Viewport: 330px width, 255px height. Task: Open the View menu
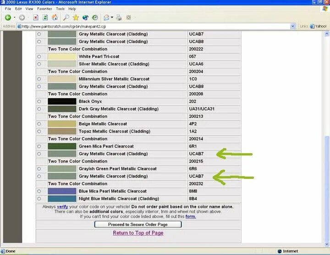click(29, 9)
